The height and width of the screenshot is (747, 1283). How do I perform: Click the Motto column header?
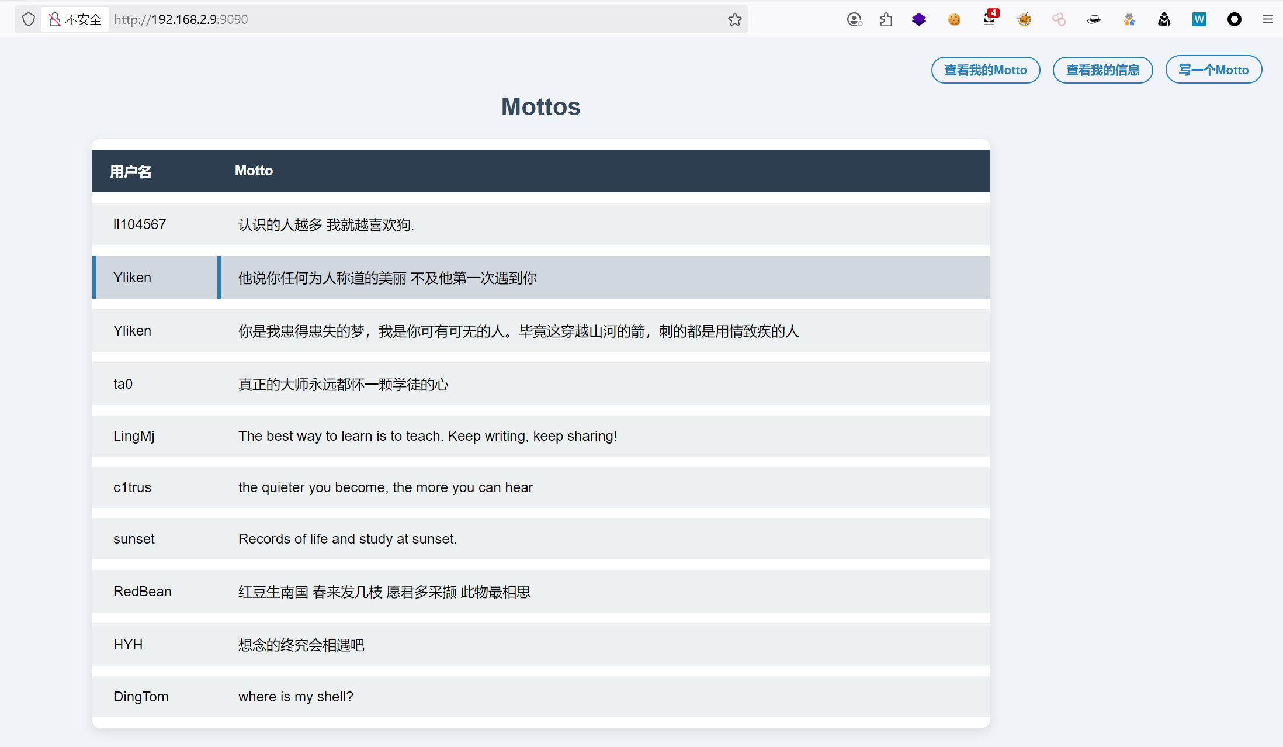(254, 171)
